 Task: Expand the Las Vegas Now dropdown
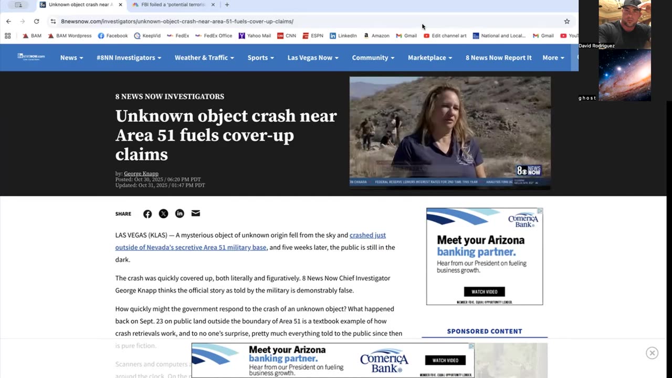[x=313, y=58]
